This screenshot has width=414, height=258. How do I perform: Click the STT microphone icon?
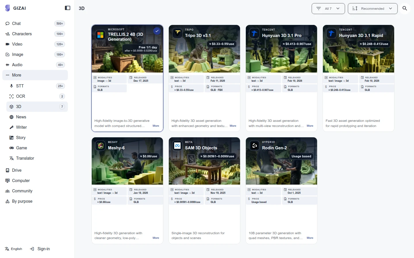[11, 86]
